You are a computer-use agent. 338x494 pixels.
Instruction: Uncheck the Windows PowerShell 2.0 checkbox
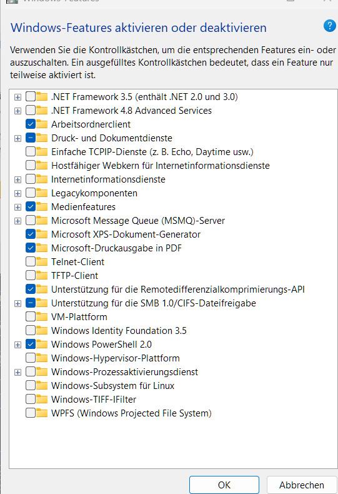pyautogui.click(x=31, y=344)
